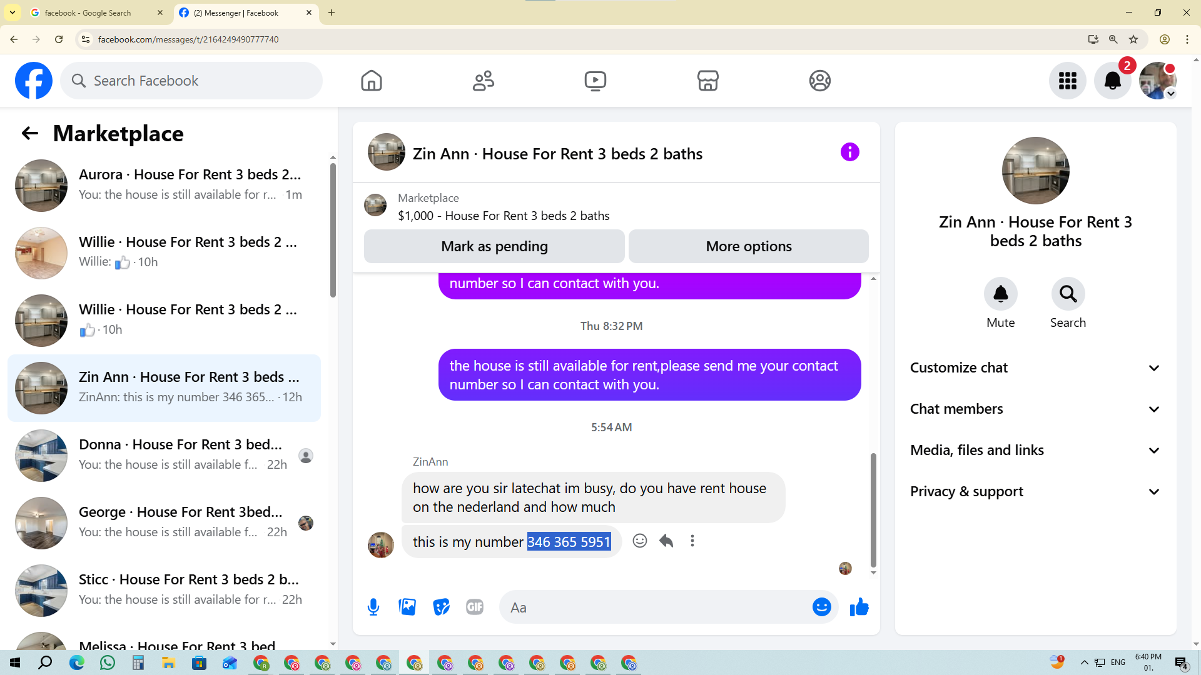Viewport: 1201px width, 675px height.
Task: Open conversation information purple icon
Action: pos(849,152)
